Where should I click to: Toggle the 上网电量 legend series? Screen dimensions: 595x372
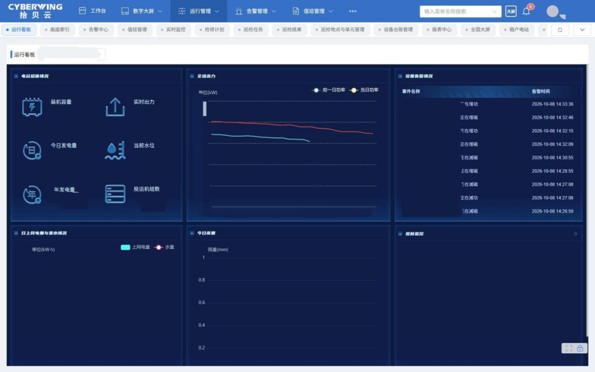135,247
